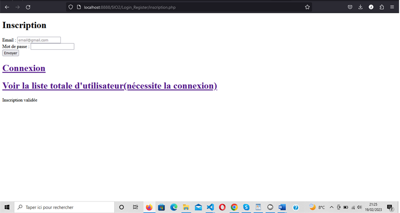The width and height of the screenshot is (400, 213).
Task: Launch Microsoft Word from the taskbar
Action: coord(282,207)
